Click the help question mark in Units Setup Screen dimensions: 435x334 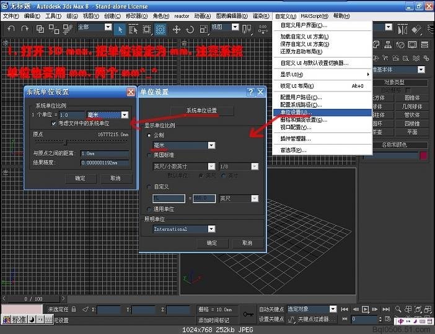[250, 92]
